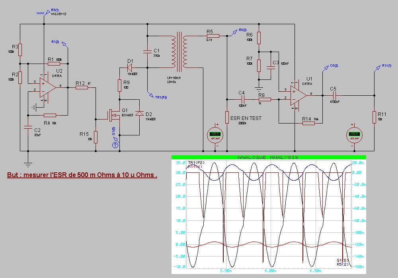This screenshot has height=278, width=398.
Task: Click resistor R14 in U1 feedback path
Action: [308, 123]
